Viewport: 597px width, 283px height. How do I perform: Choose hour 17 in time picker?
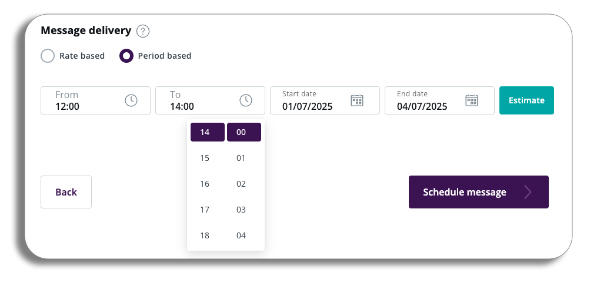point(205,210)
